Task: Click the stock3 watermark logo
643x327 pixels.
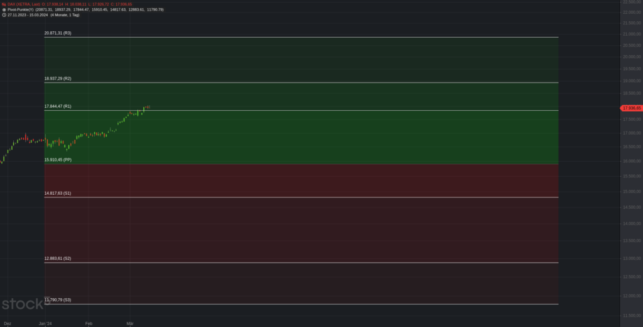Action: [x=24, y=305]
